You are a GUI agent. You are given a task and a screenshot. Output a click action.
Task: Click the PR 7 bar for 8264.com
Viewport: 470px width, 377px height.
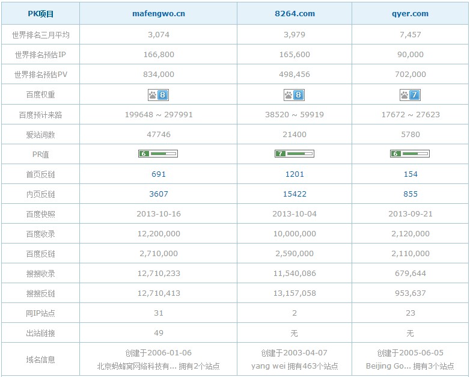pyautogui.click(x=295, y=153)
